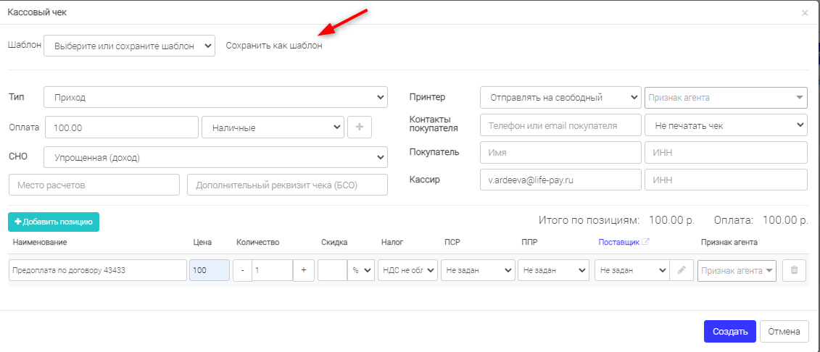The height and width of the screenshot is (352, 820).
Task: Open the Шаблон template dropdown
Action: pos(130,46)
